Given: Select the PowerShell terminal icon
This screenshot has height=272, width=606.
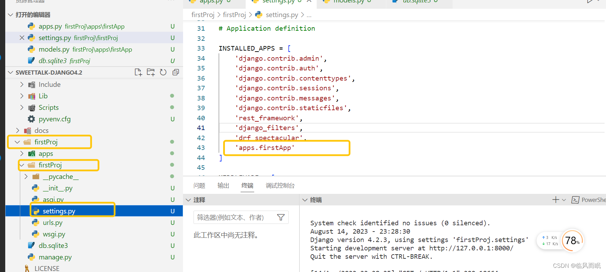Looking at the screenshot, I should 575,200.
